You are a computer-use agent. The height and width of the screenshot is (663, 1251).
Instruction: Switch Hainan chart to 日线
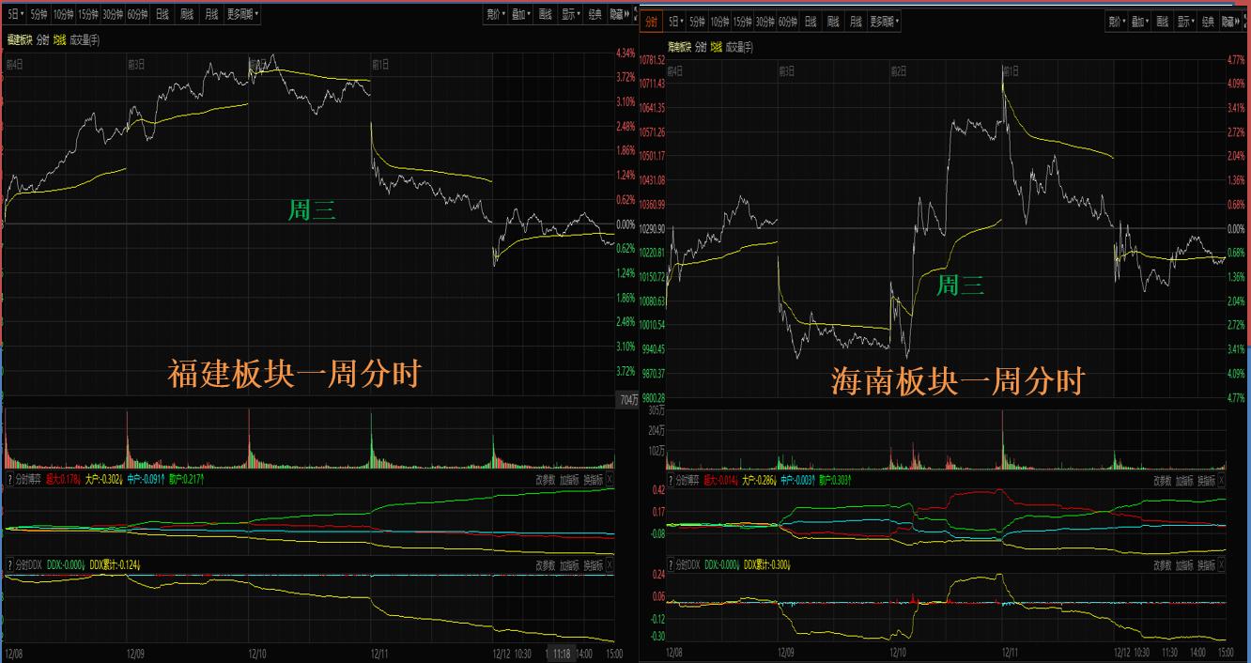[x=811, y=22]
